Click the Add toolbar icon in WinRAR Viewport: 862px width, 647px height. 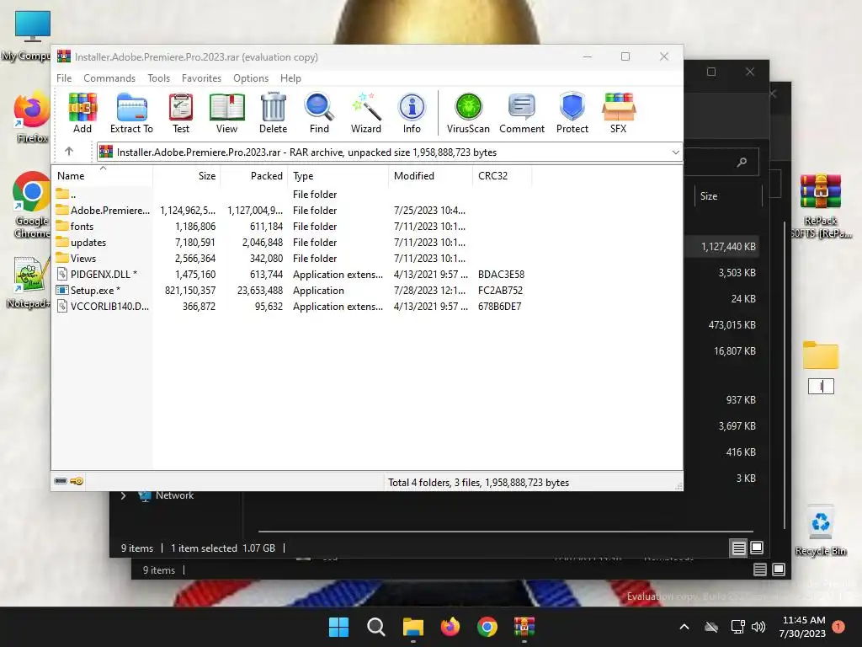(x=82, y=113)
